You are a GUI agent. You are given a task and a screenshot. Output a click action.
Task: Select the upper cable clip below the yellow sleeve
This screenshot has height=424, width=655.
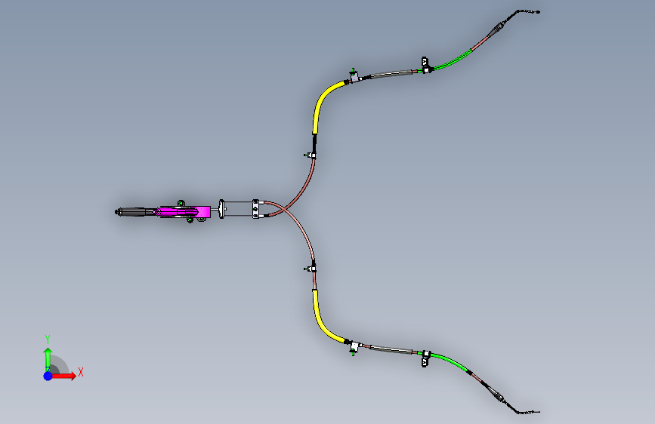(x=311, y=155)
